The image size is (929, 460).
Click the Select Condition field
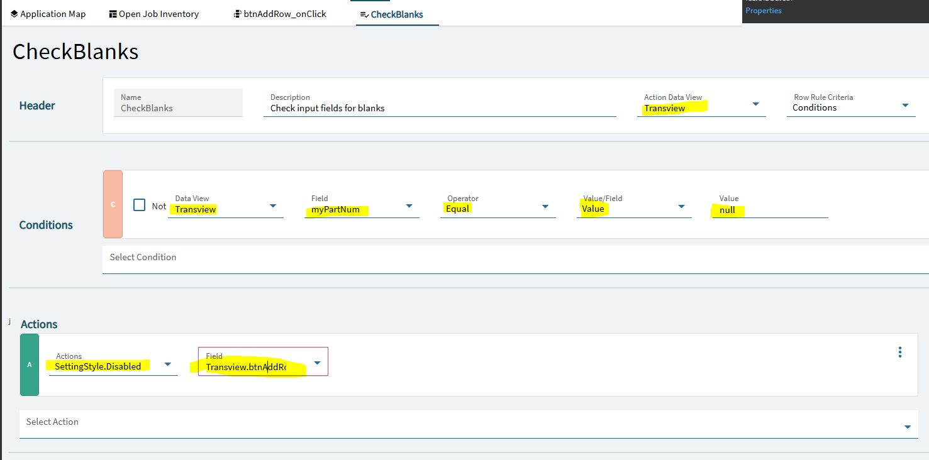point(516,259)
